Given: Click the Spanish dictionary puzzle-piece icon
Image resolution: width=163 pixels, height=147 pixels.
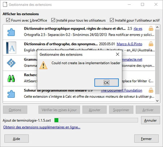Looking at the screenshot, I should [11, 32].
